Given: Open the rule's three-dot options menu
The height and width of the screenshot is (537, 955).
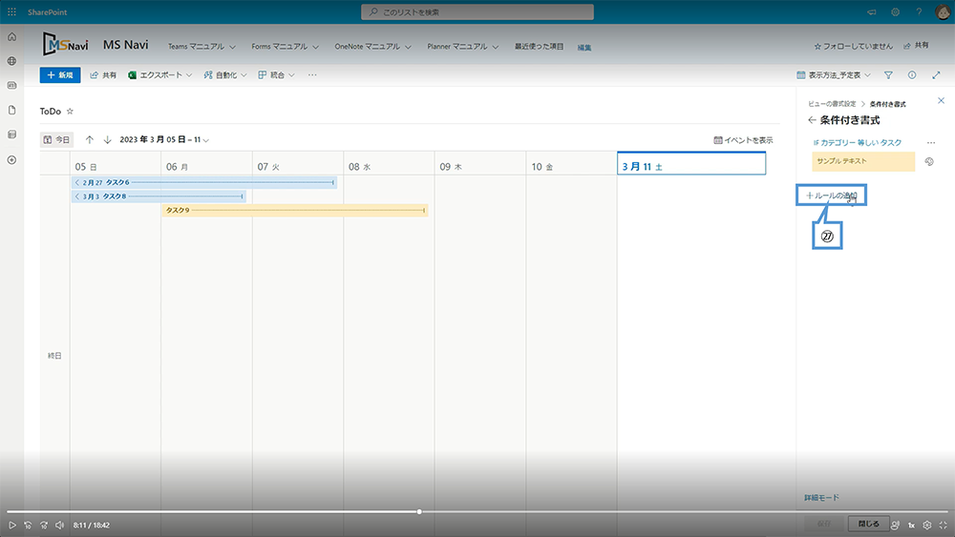Looking at the screenshot, I should point(930,143).
